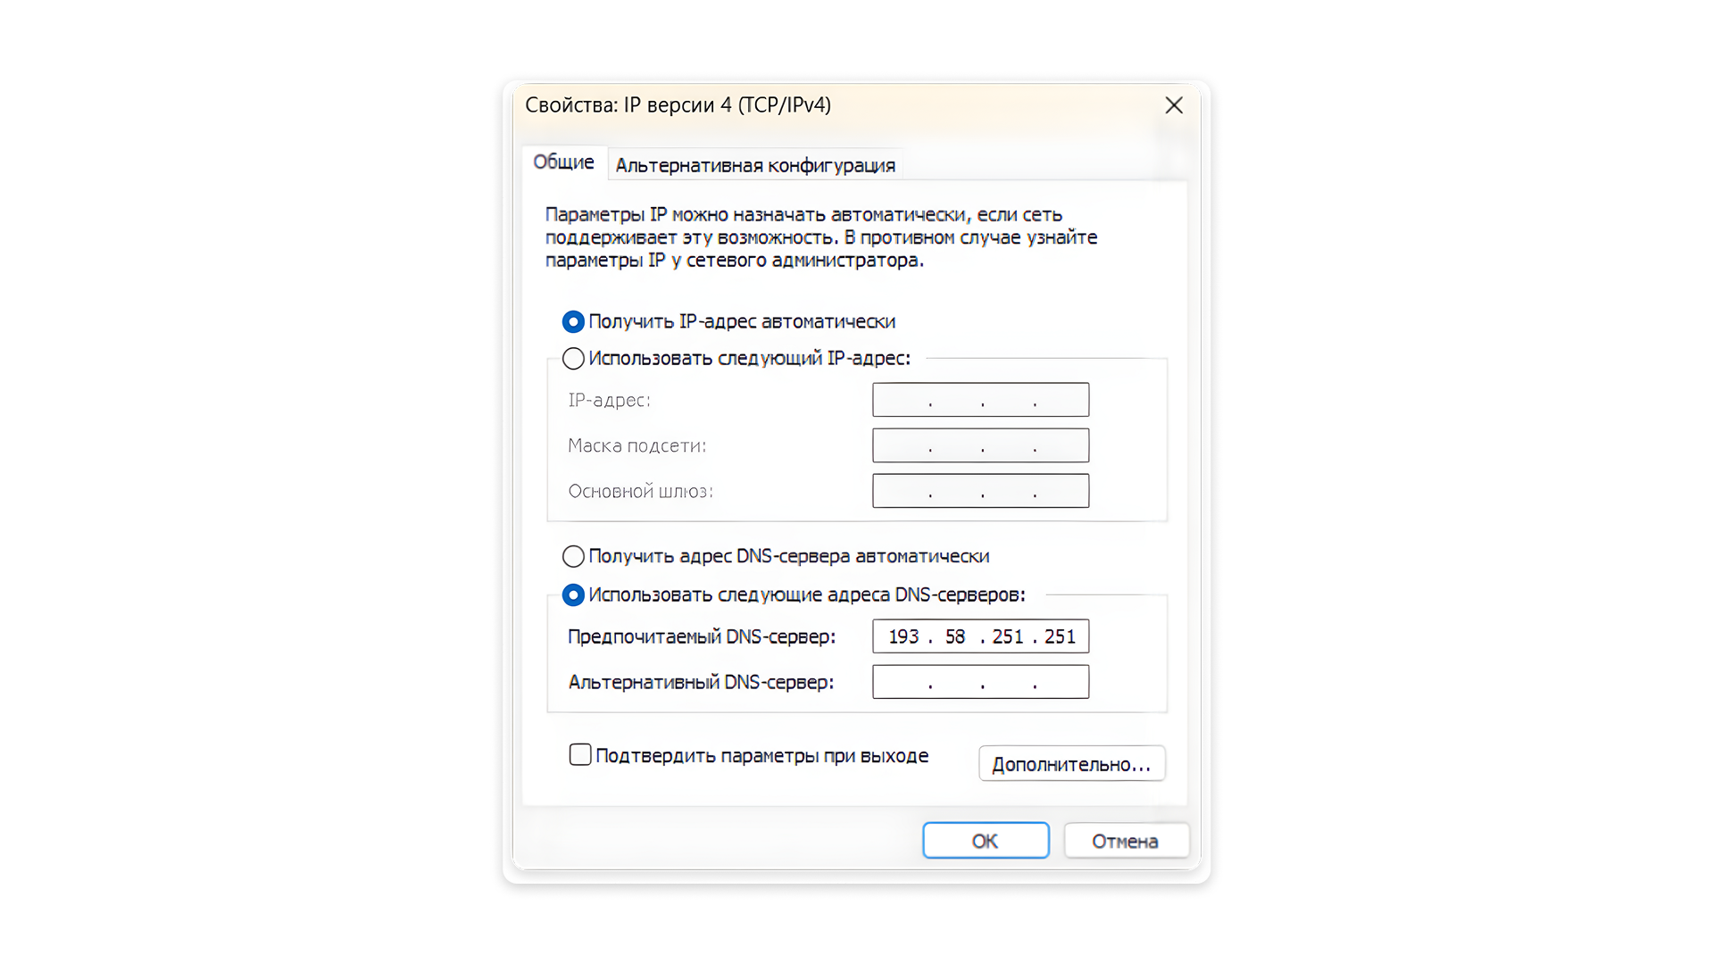The height and width of the screenshot is (964, 1714).
Task: Click the IP-адрес input field
Action: coord(980,400)
